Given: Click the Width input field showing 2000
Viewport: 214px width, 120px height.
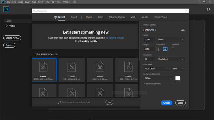Looking at the screenshot, I should coord(149,39).
